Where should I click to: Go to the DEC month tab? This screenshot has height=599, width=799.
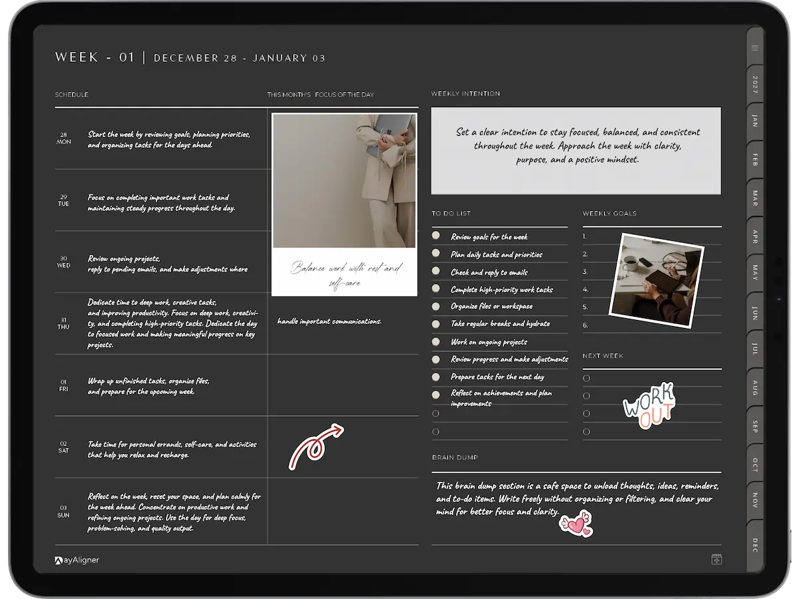point(755,546)
